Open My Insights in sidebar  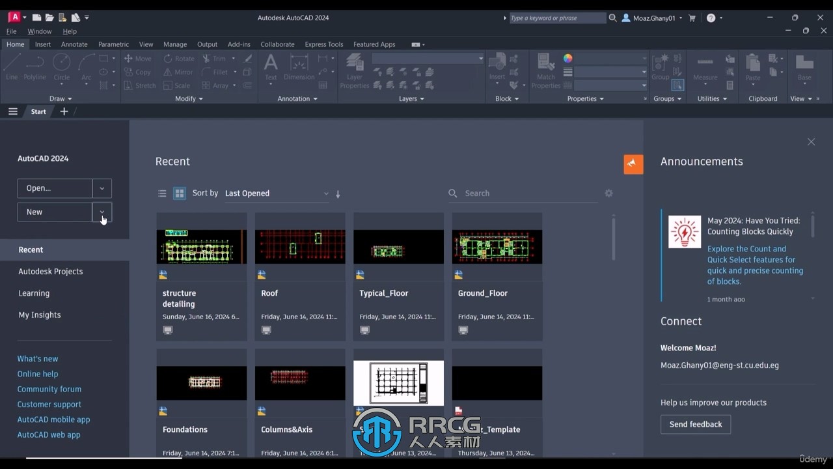pyautogui.click(x=40, y=315)
